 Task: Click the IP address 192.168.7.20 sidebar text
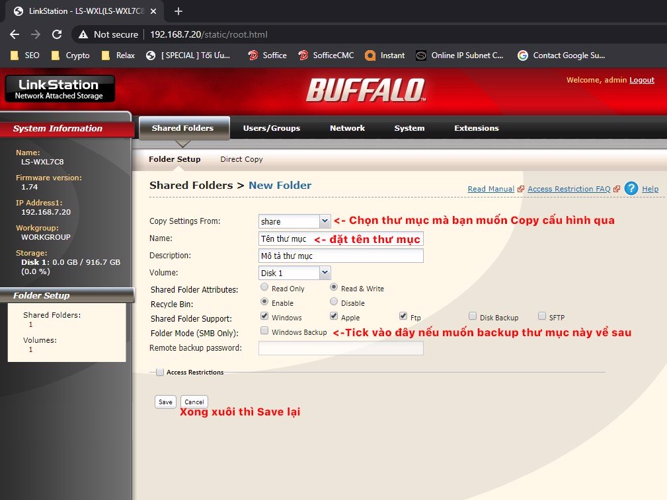[46, 212]
